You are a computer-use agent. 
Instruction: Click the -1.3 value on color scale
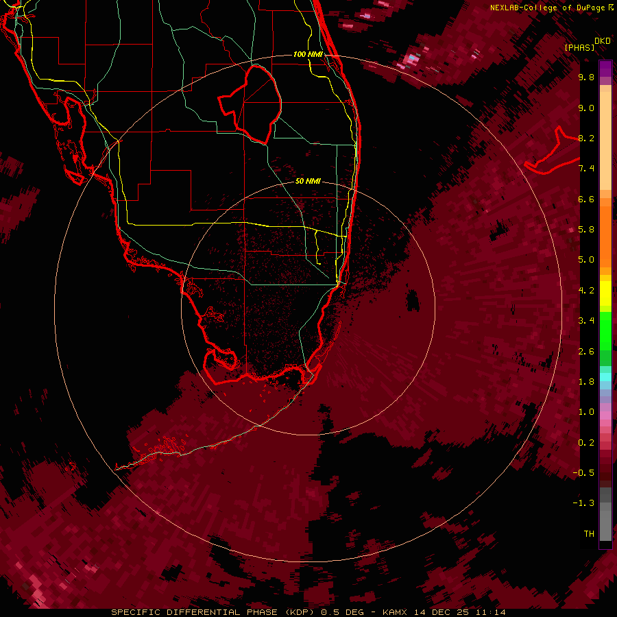coord(584,503)
